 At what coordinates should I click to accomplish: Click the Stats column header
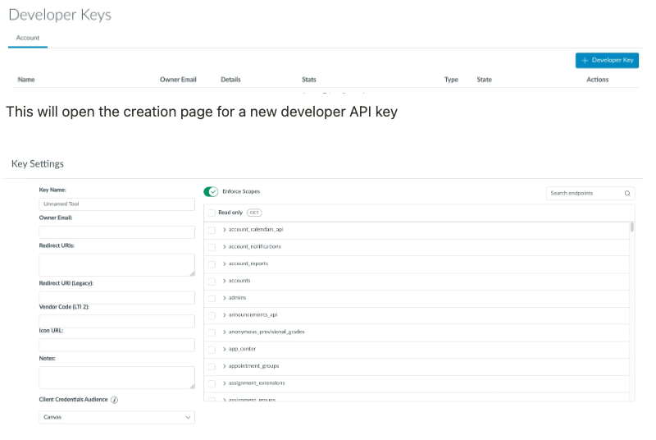tap(309, 80)
